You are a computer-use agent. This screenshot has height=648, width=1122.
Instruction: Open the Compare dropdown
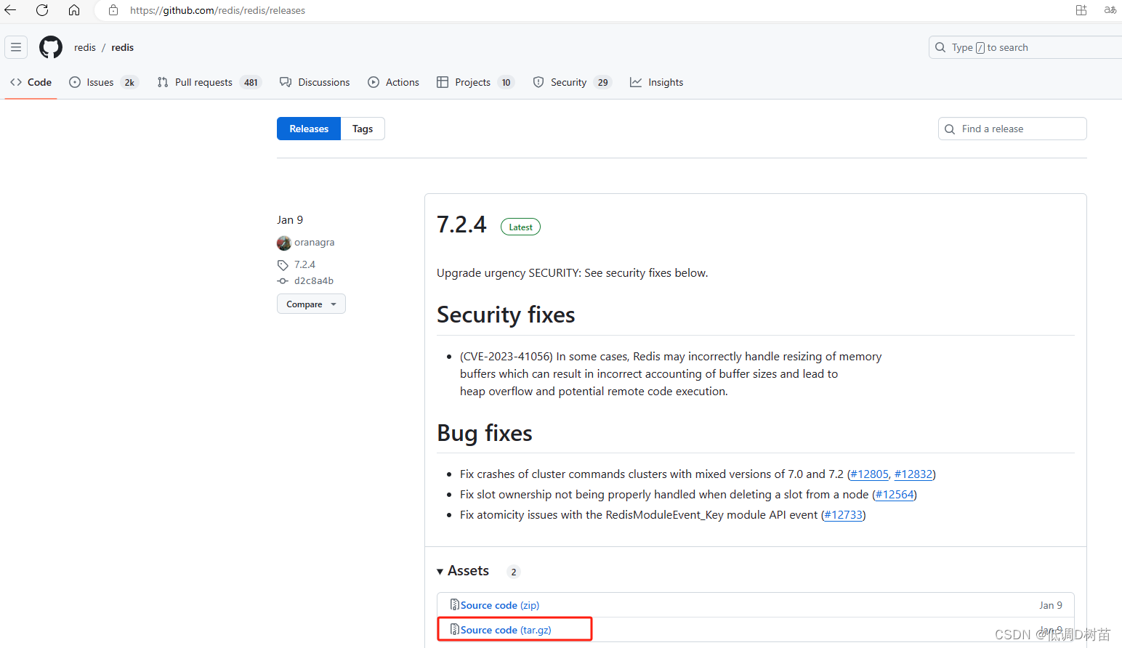311,304
